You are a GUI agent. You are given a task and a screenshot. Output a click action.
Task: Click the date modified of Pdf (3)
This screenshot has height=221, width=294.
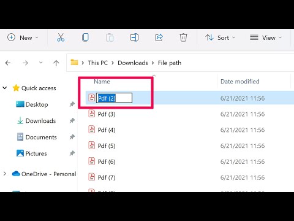pos(243,114)
